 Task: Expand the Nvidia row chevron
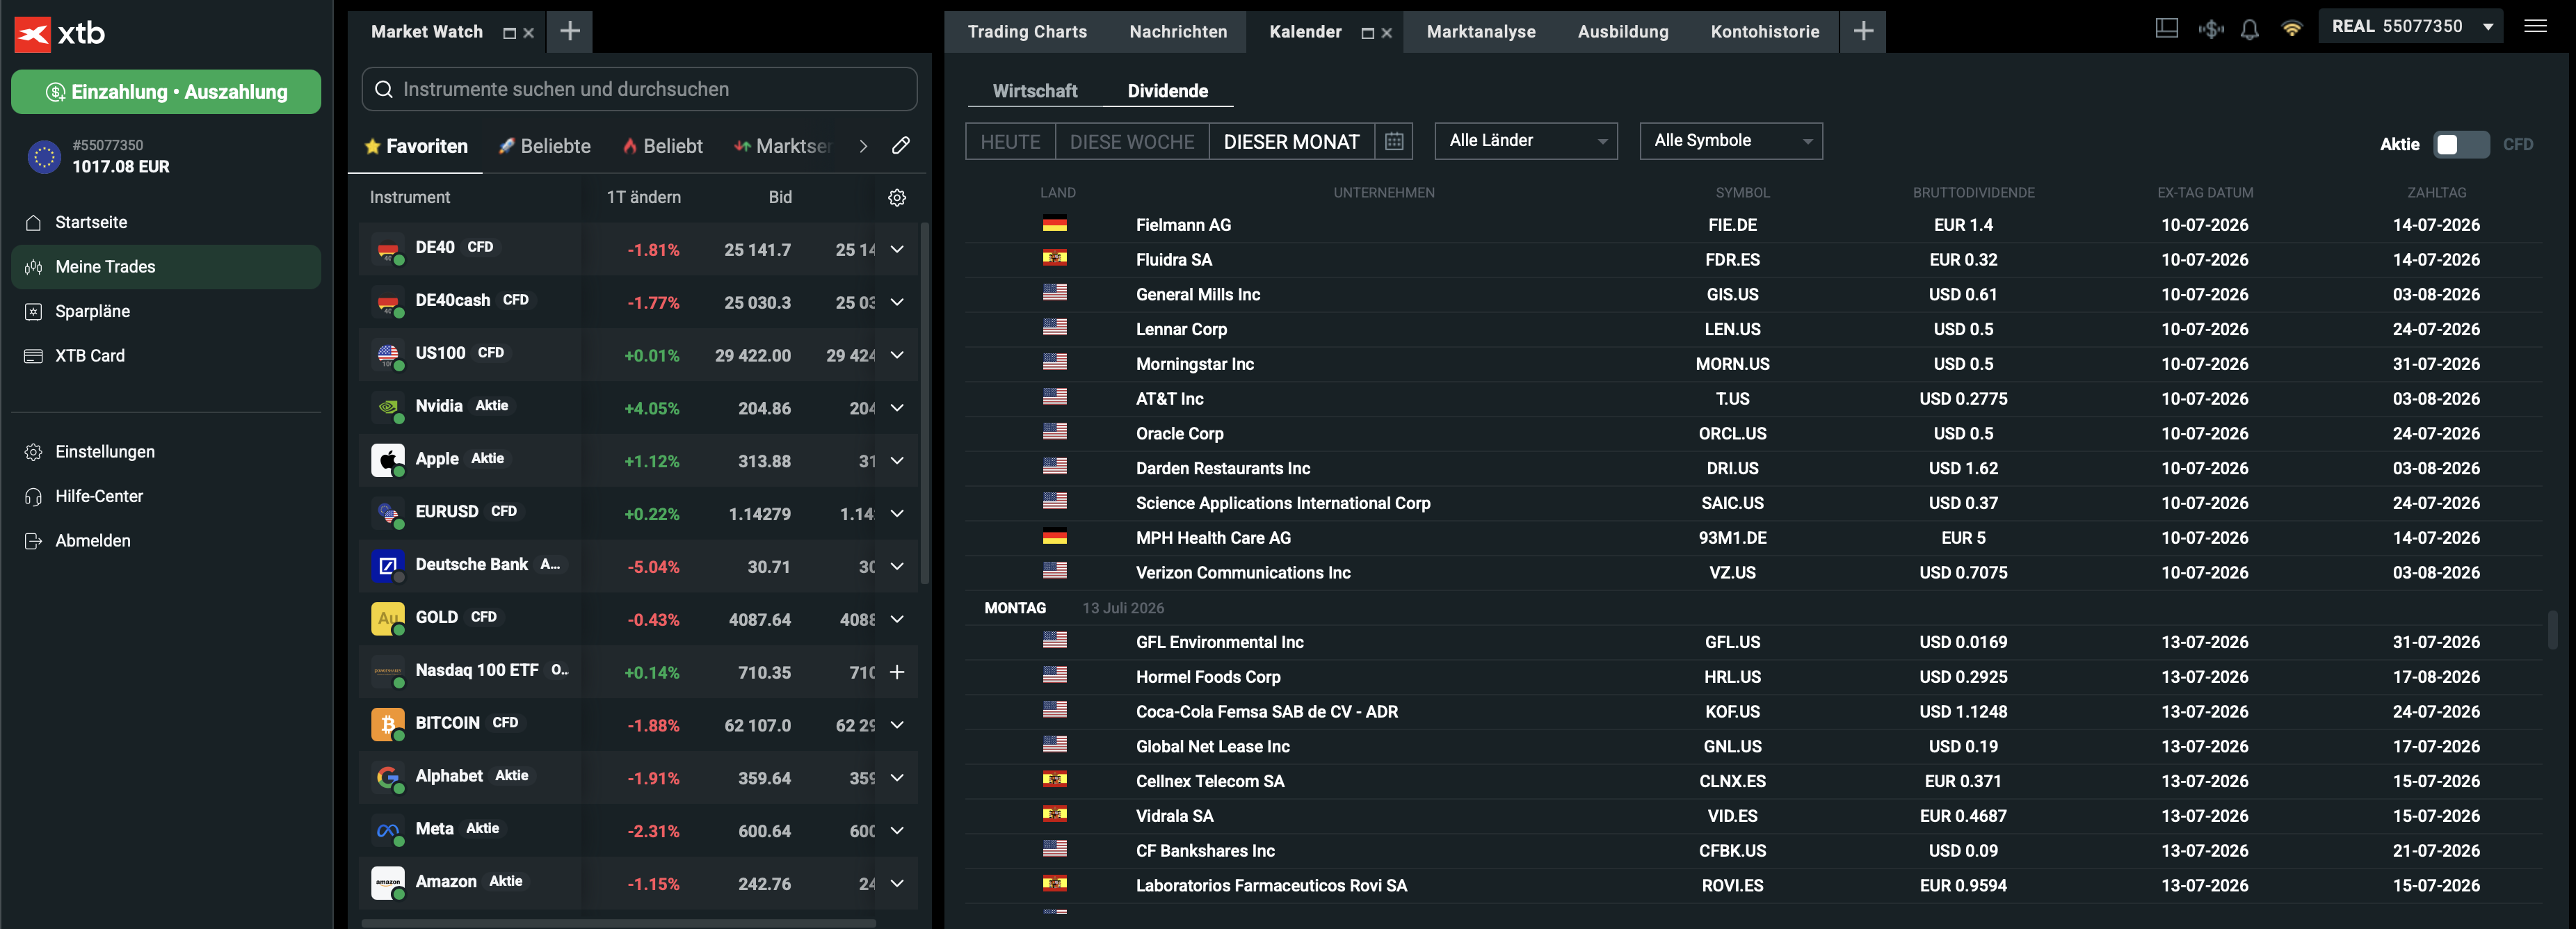(x=897, y=408)
